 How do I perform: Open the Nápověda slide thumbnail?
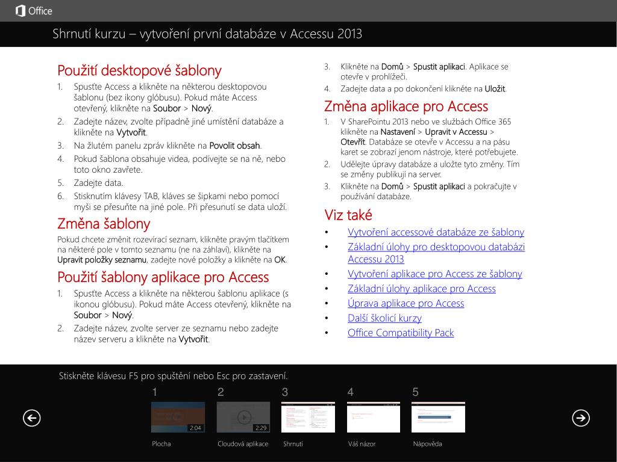[439, 417]
